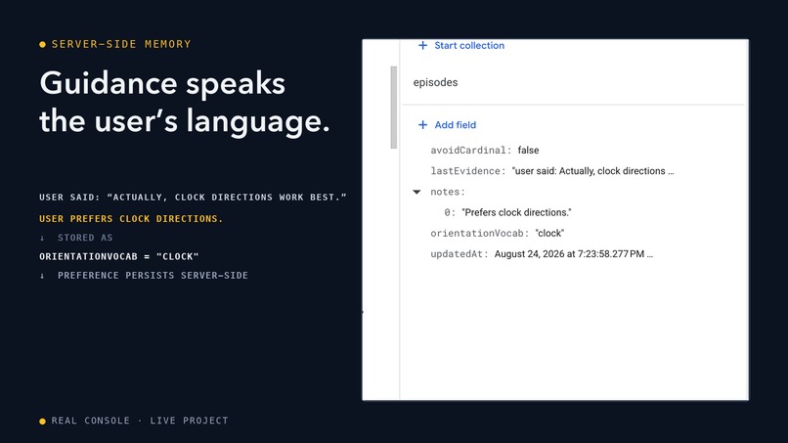Click the REAL CONSOLE · LIVE PROJECT footer

[x=140, y=421]
